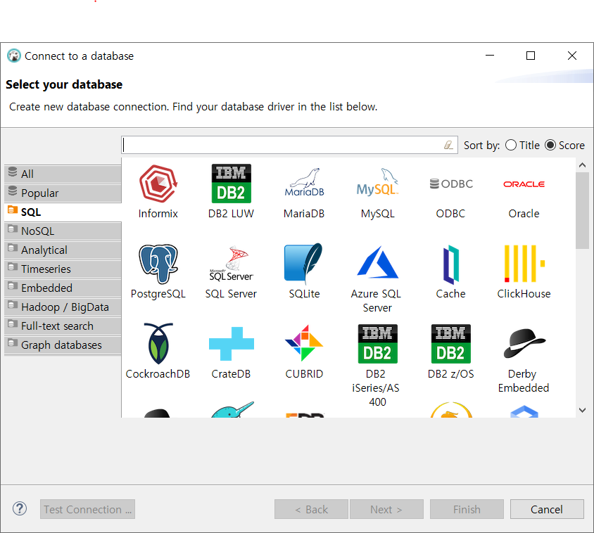594x533 pixels.
Task: Select the CrateDB blue cross icon
Action: 231,344
